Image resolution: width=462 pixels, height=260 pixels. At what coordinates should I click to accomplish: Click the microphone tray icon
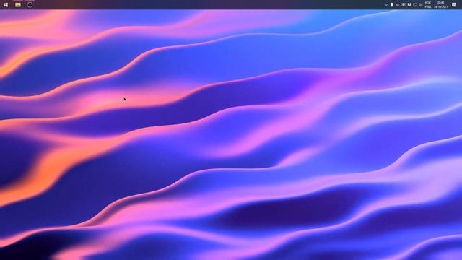391,5
